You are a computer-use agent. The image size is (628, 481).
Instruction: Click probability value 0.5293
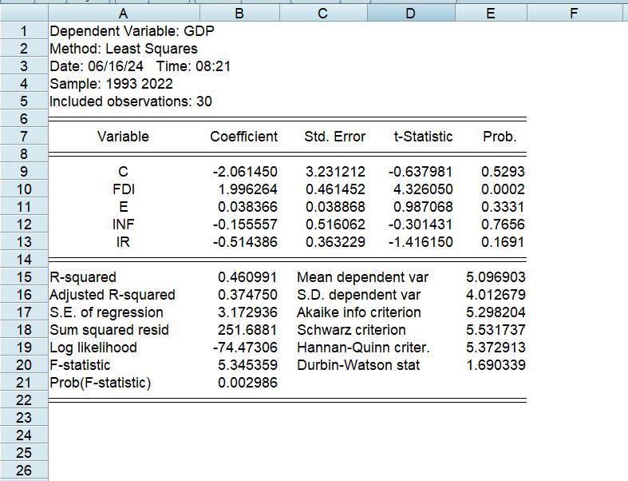coord(503,172)
